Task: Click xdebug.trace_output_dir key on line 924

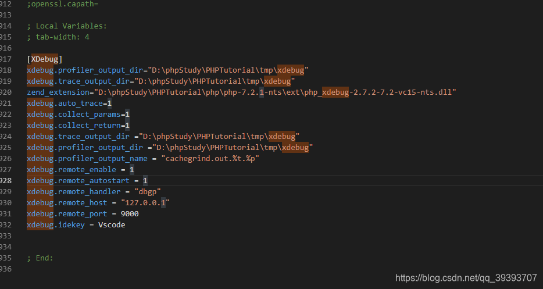Action: pos(78,136)
